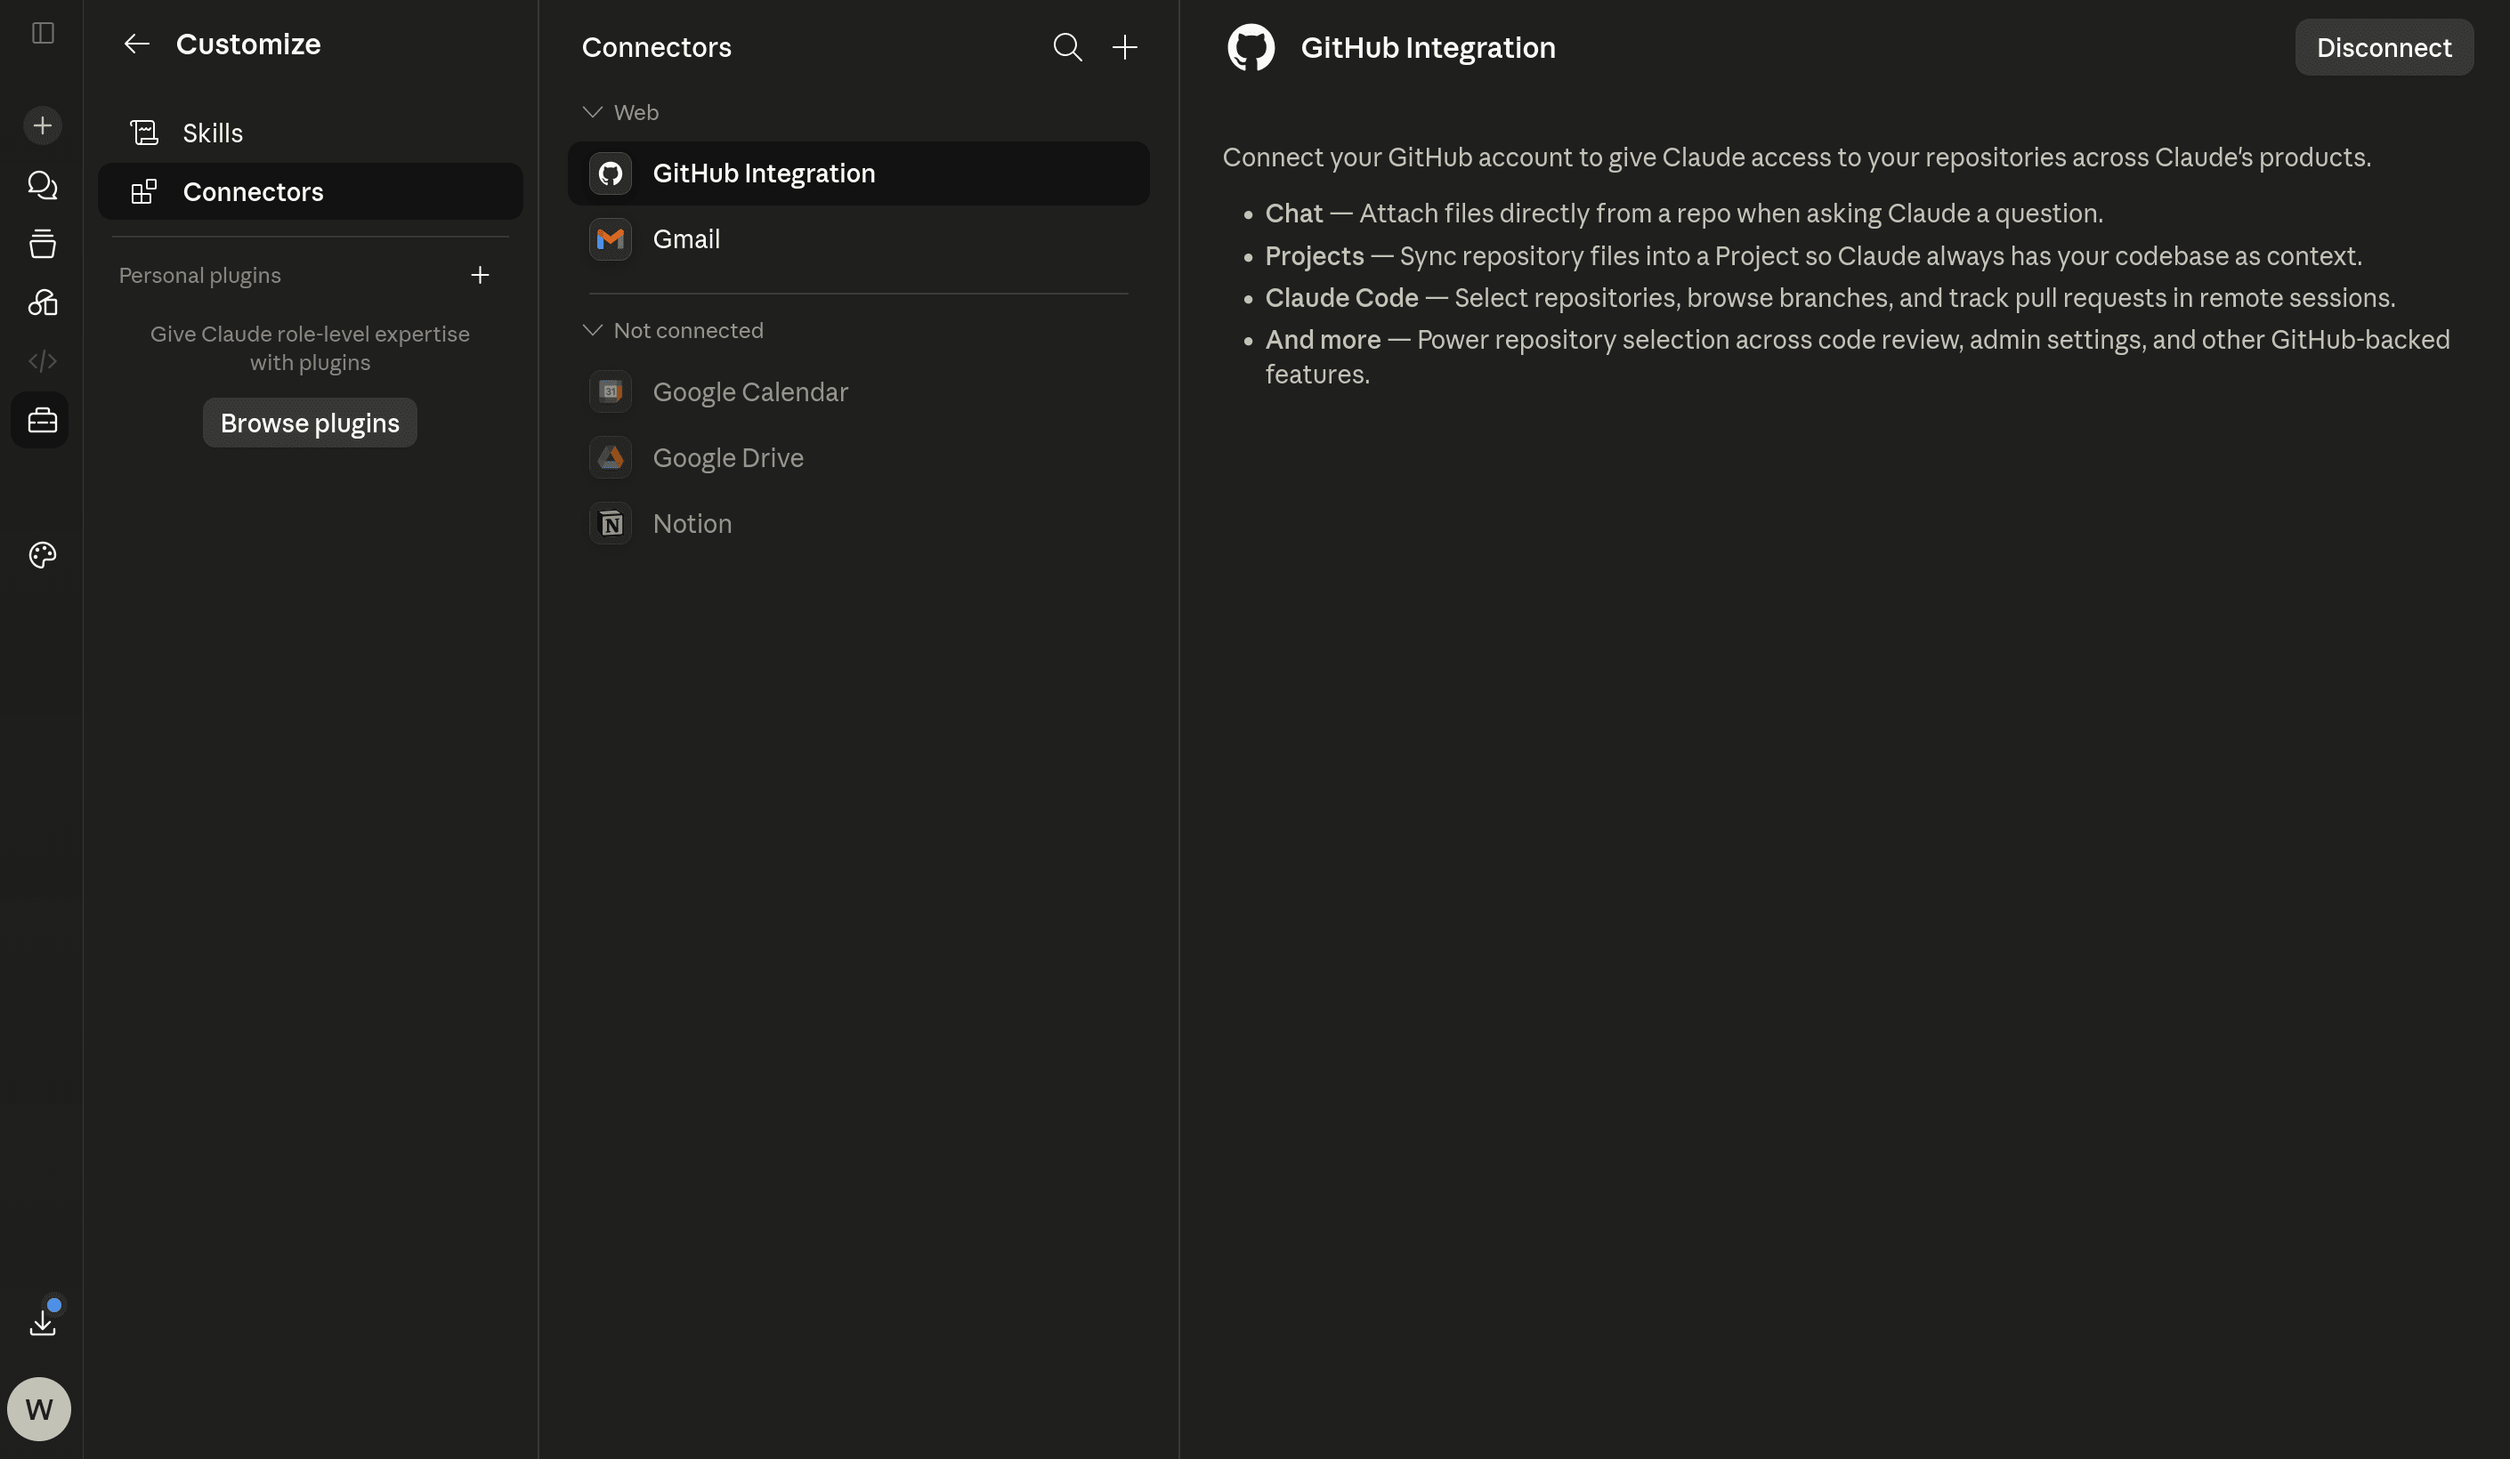This screenshot has width=2510, height=1459.
Task: Open the palette theme icon
Action: click(42, 555)
